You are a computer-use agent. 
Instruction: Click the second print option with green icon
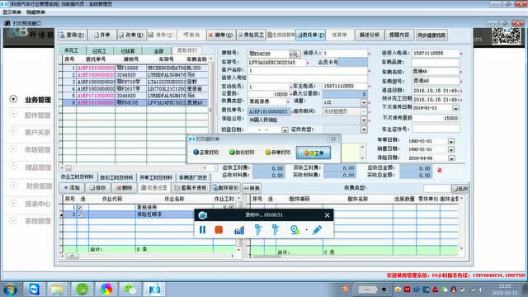tap(242, 153)
